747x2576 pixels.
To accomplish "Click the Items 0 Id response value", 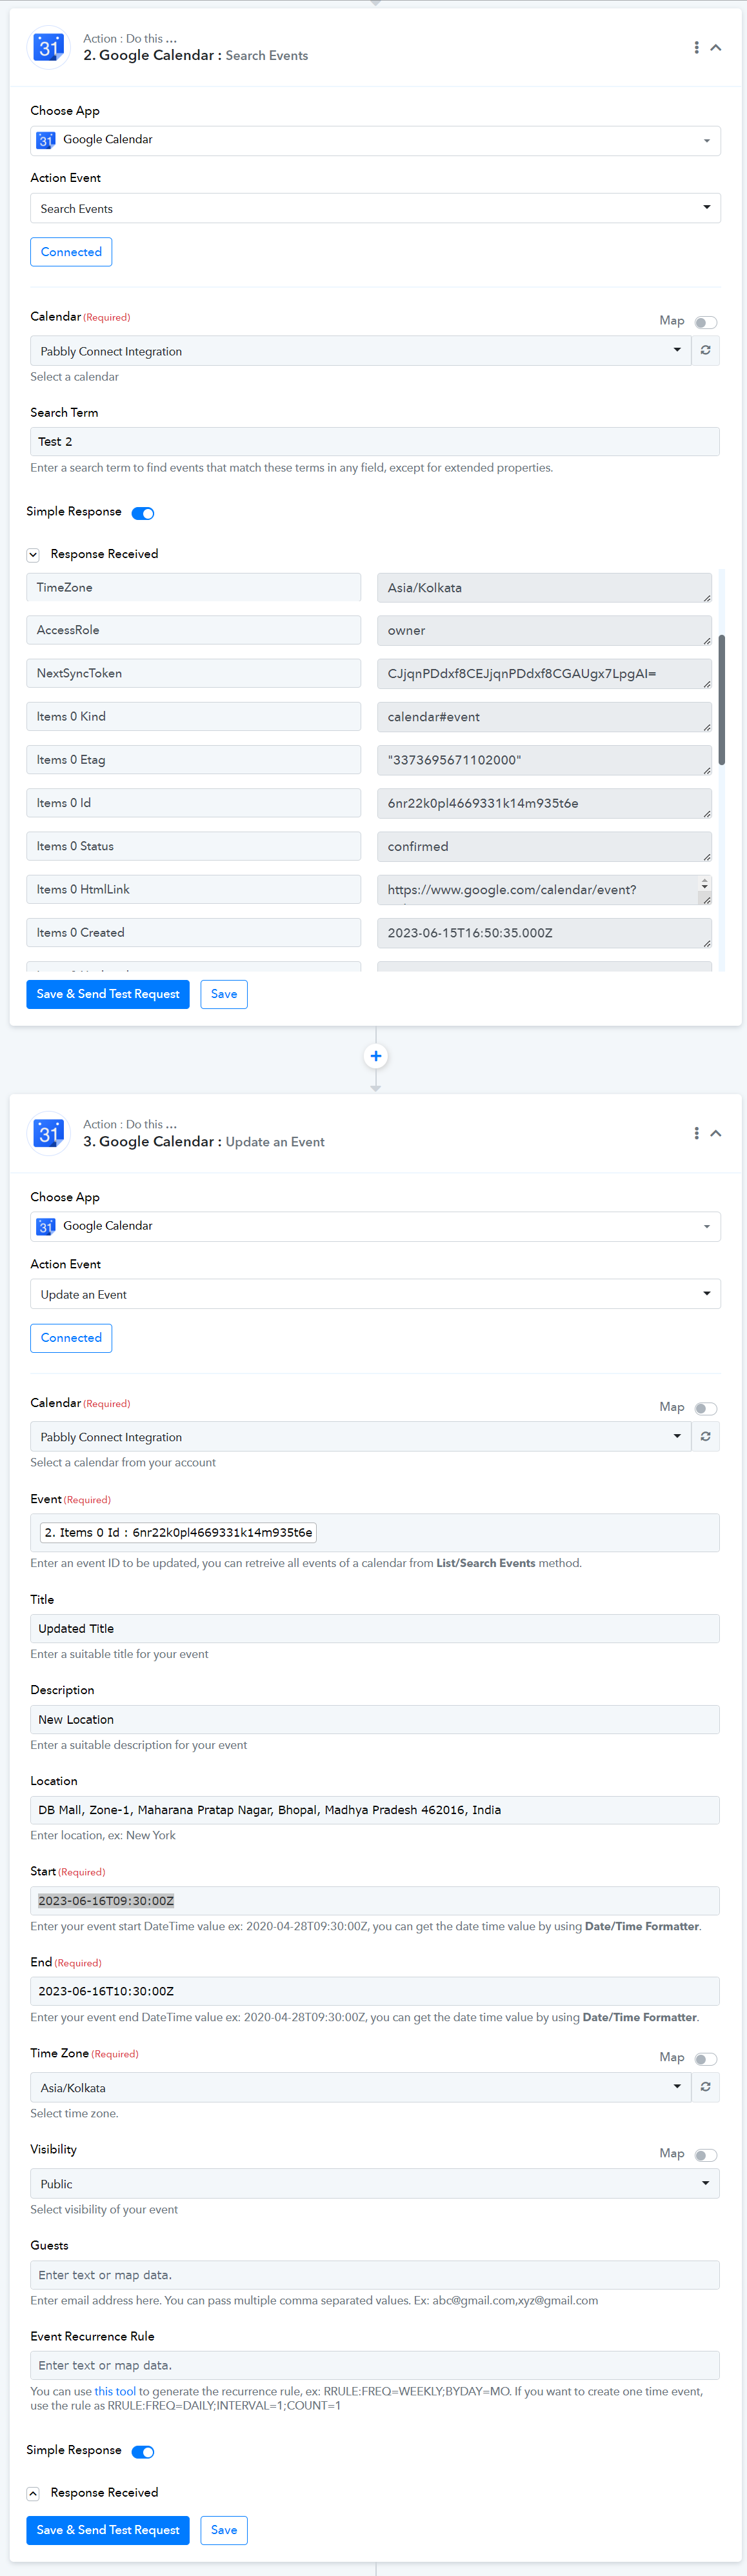I will (544, 803).
